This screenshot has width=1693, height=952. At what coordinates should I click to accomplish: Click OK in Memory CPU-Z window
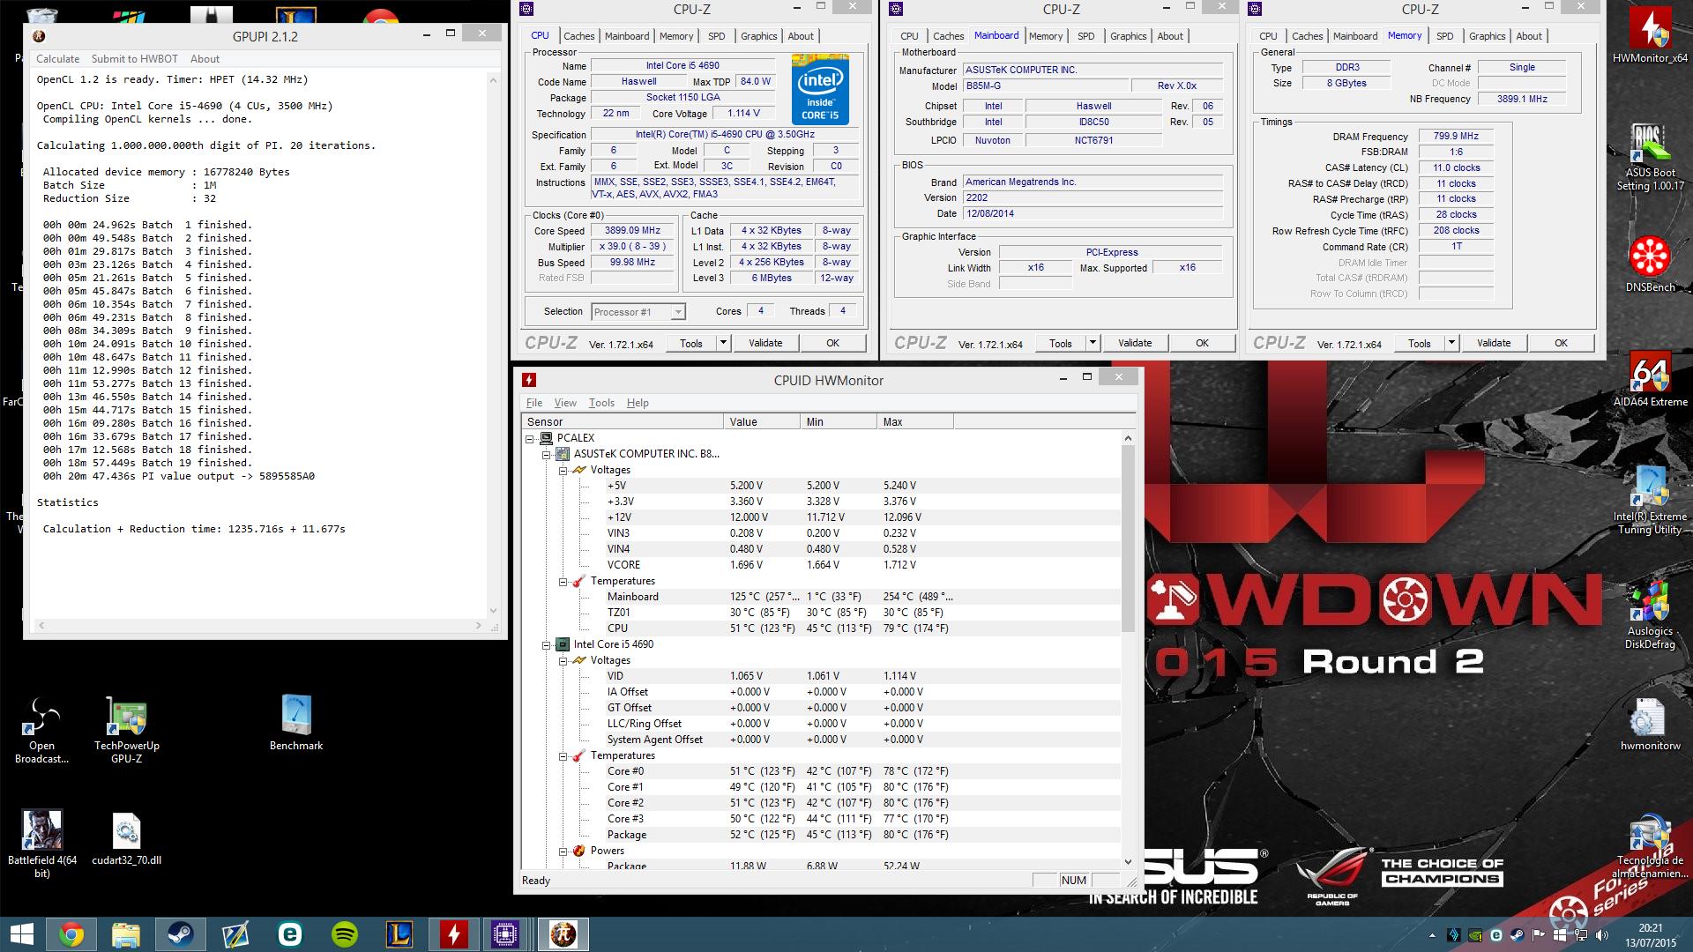pos(1561,343)
